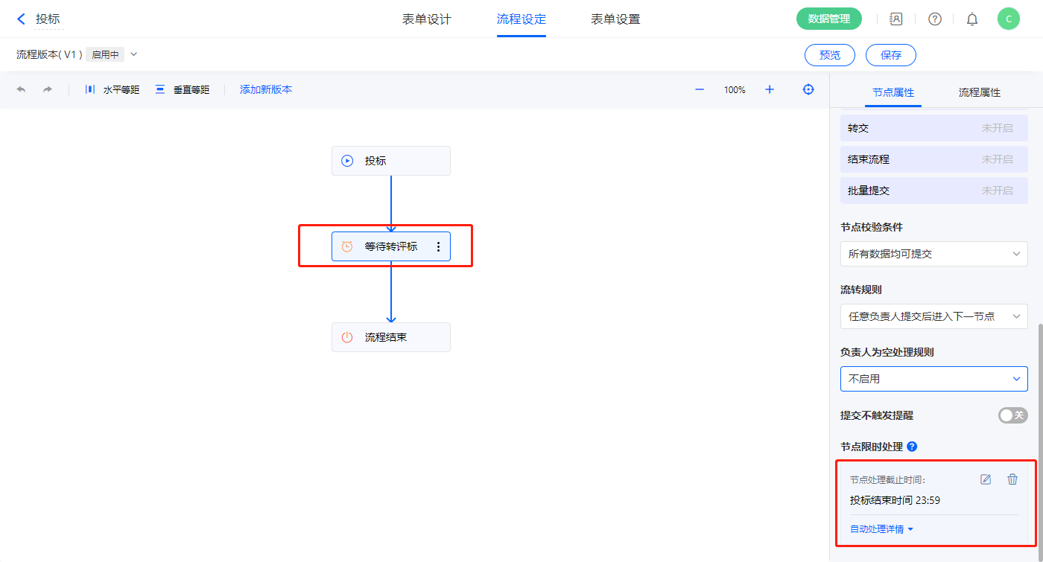The image size is (1043, 562).
Task: Switch to the 表单设计 tab
Action: pos(427,19)
